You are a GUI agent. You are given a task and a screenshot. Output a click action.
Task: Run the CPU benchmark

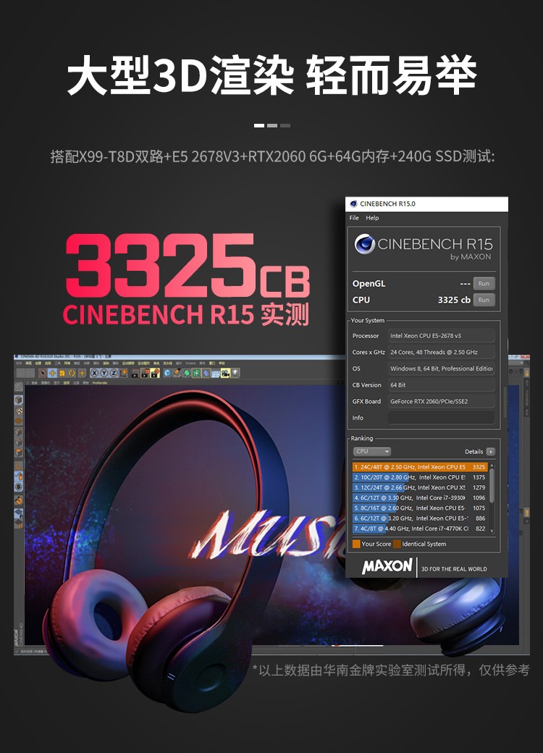click(484, 300)
